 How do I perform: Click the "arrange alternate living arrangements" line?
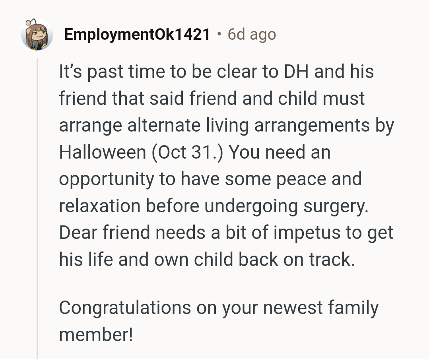[215, 125]
